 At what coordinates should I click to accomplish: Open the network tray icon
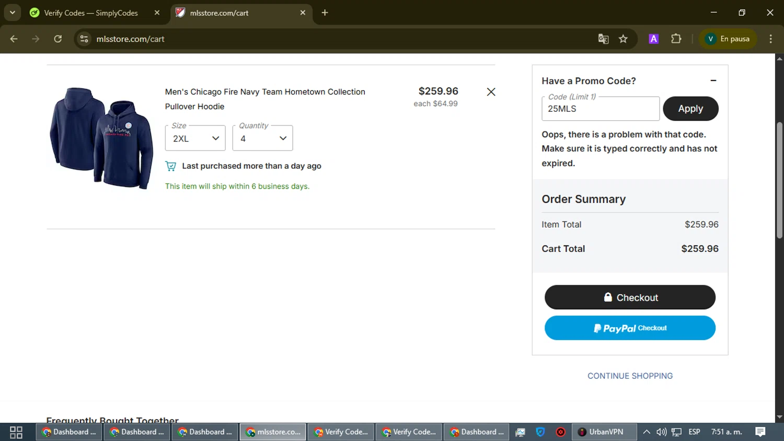click(x=676, y=432)
